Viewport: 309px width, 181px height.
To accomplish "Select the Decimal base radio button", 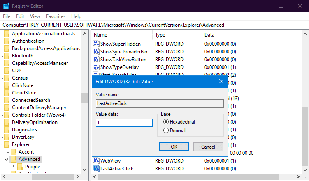I will click(166, 130).
